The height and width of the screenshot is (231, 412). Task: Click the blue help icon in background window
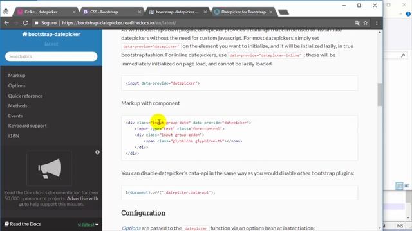[408, 14]
